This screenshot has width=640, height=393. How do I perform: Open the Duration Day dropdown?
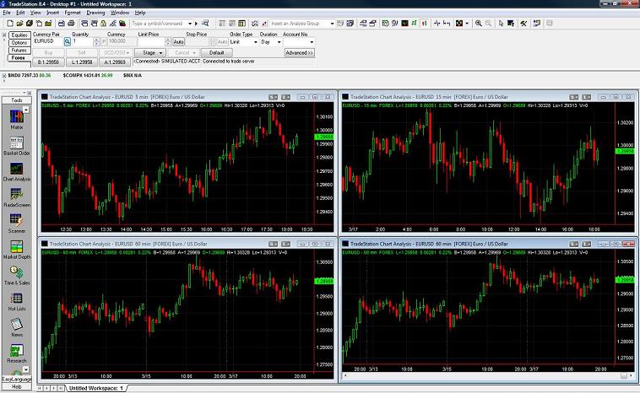point(279,42)
